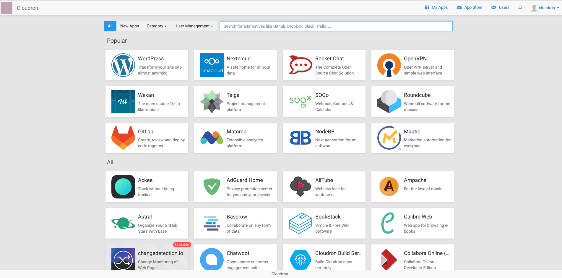Open the WordPress app listing

pyautogui.click(x=147, y=65)
